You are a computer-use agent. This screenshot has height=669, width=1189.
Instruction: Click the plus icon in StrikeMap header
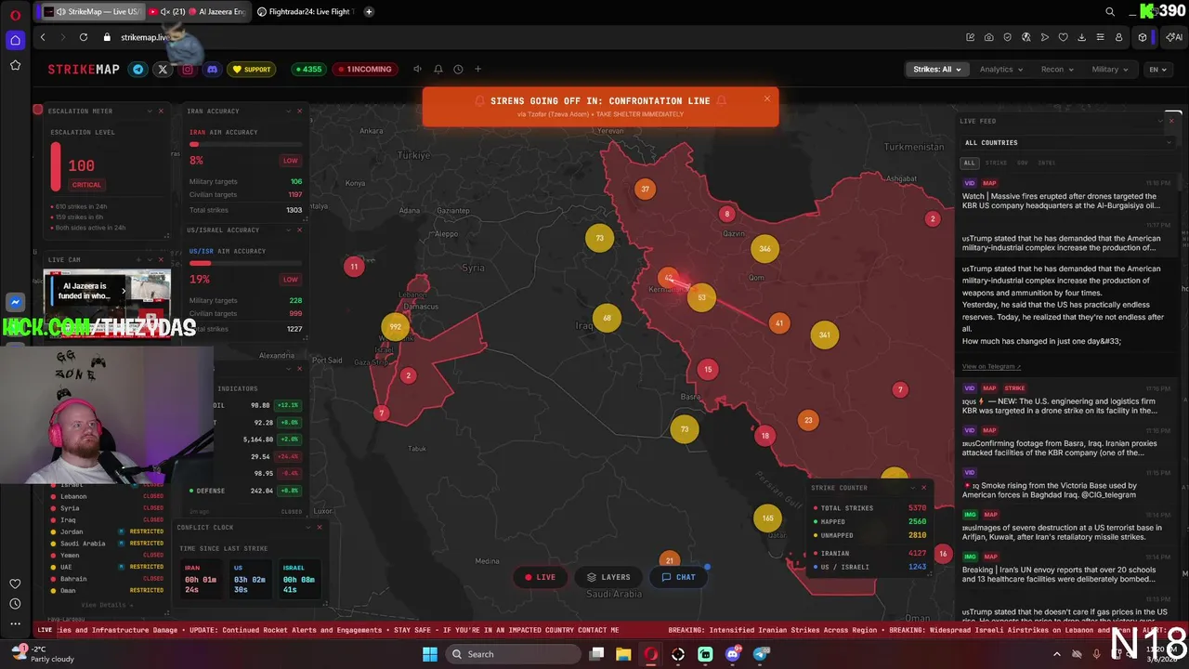tap(477, 69)
